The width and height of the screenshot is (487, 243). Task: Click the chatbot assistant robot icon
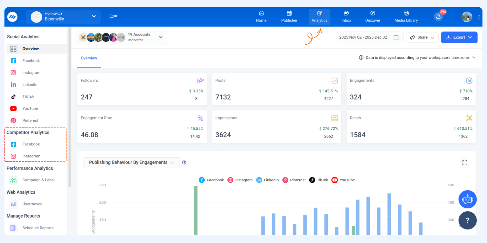pos(467,199)
